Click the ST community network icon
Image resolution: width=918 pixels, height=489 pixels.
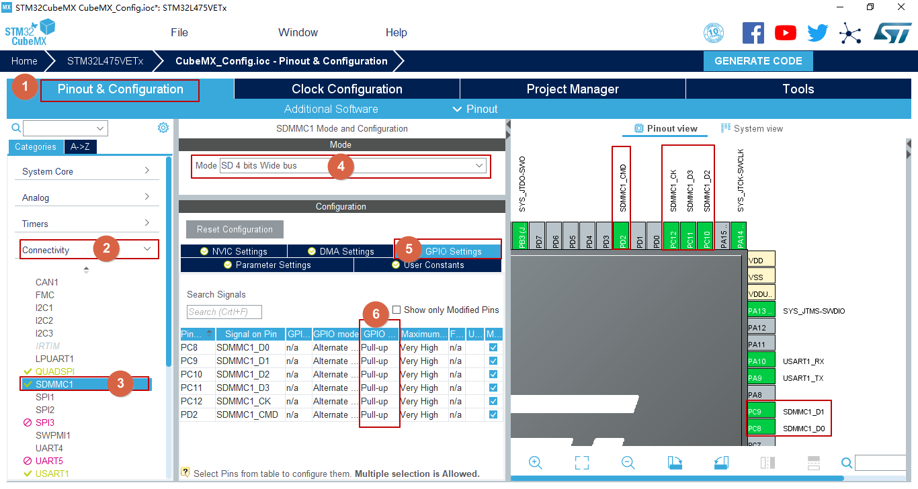pyautogui.click(x=850, y=33)
